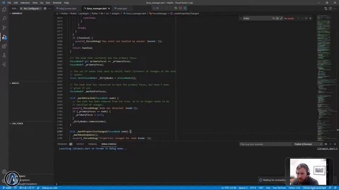339x190 pixels.
Task: Close the focus_manager.dart tab
Action: coord(109,8)
